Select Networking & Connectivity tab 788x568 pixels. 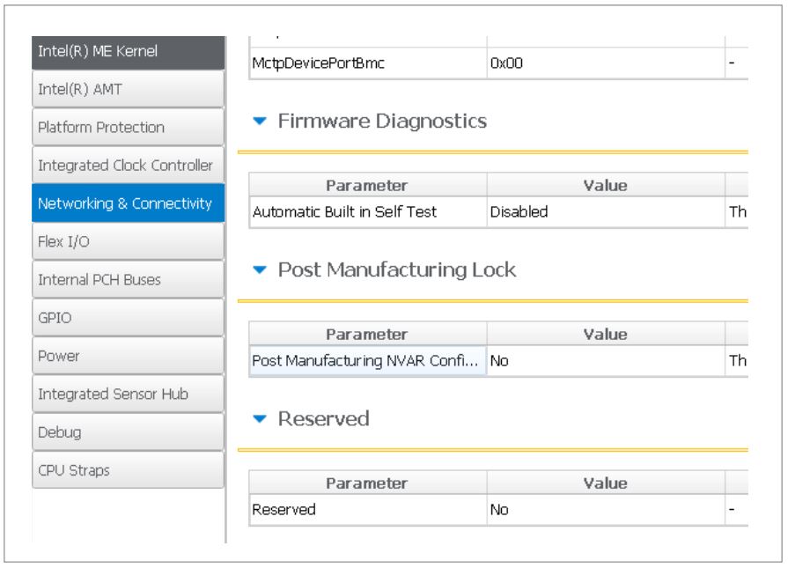pyautogui.click(x=128, y=203)
